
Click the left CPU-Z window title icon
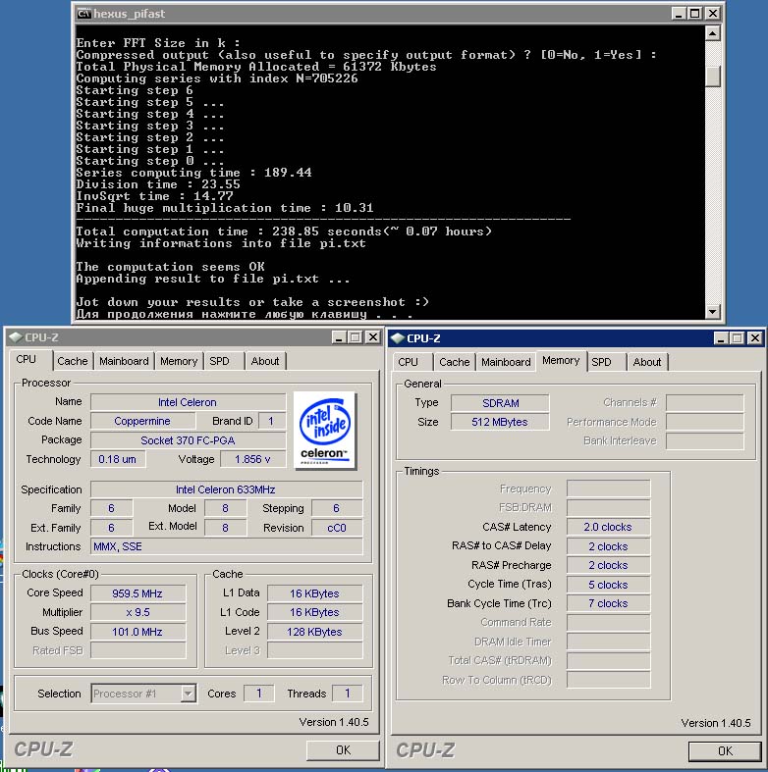tap(16, 337)
